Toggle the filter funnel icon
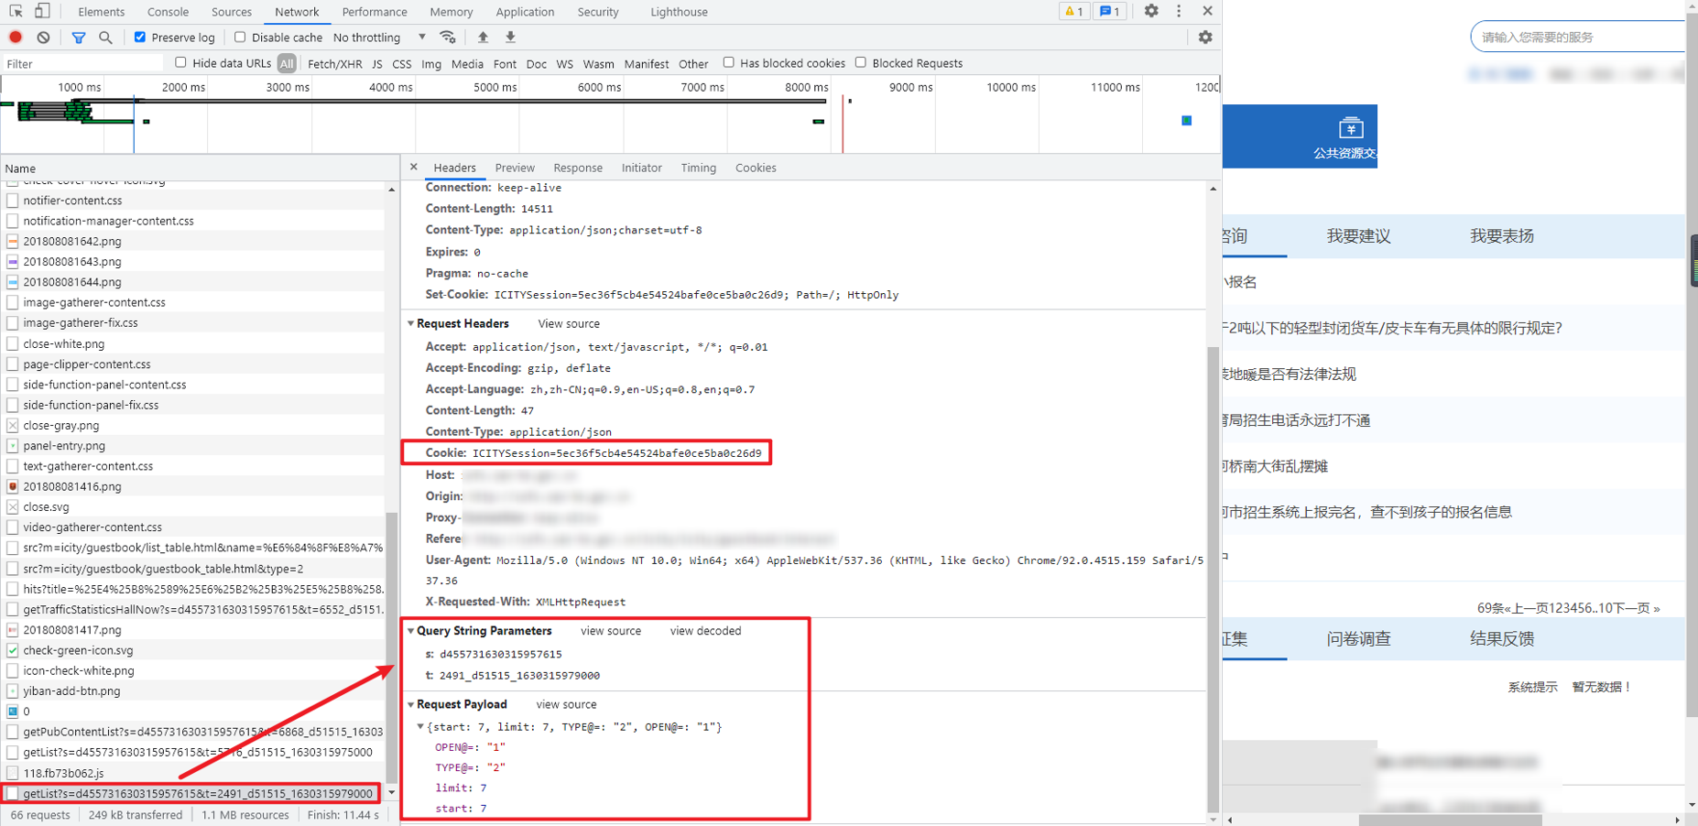 click(x=79, y=38)
